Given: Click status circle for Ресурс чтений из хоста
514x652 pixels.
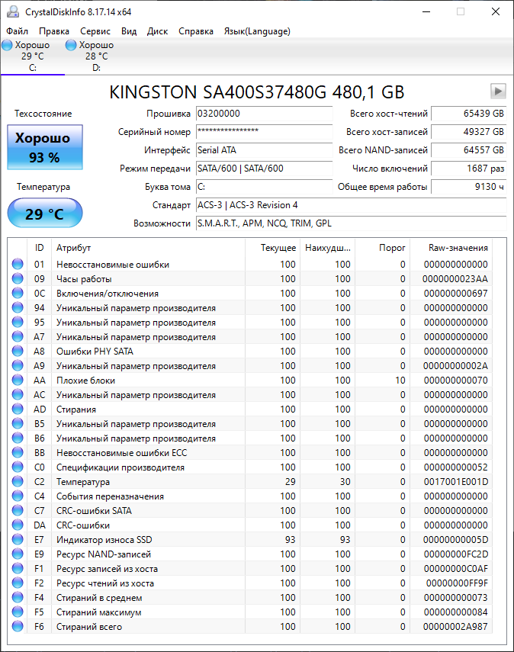Looking at the screenshot, I should point(18,583).
